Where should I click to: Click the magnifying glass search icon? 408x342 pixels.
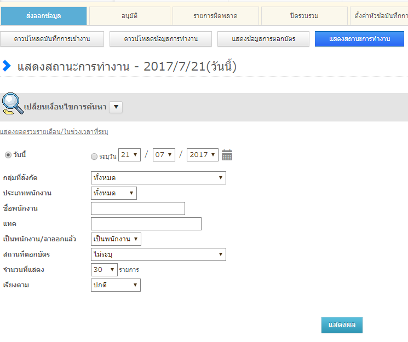point(12,103)
